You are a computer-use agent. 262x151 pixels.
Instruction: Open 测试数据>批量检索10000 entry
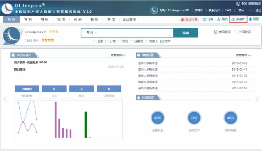click(x=31, y=62)
